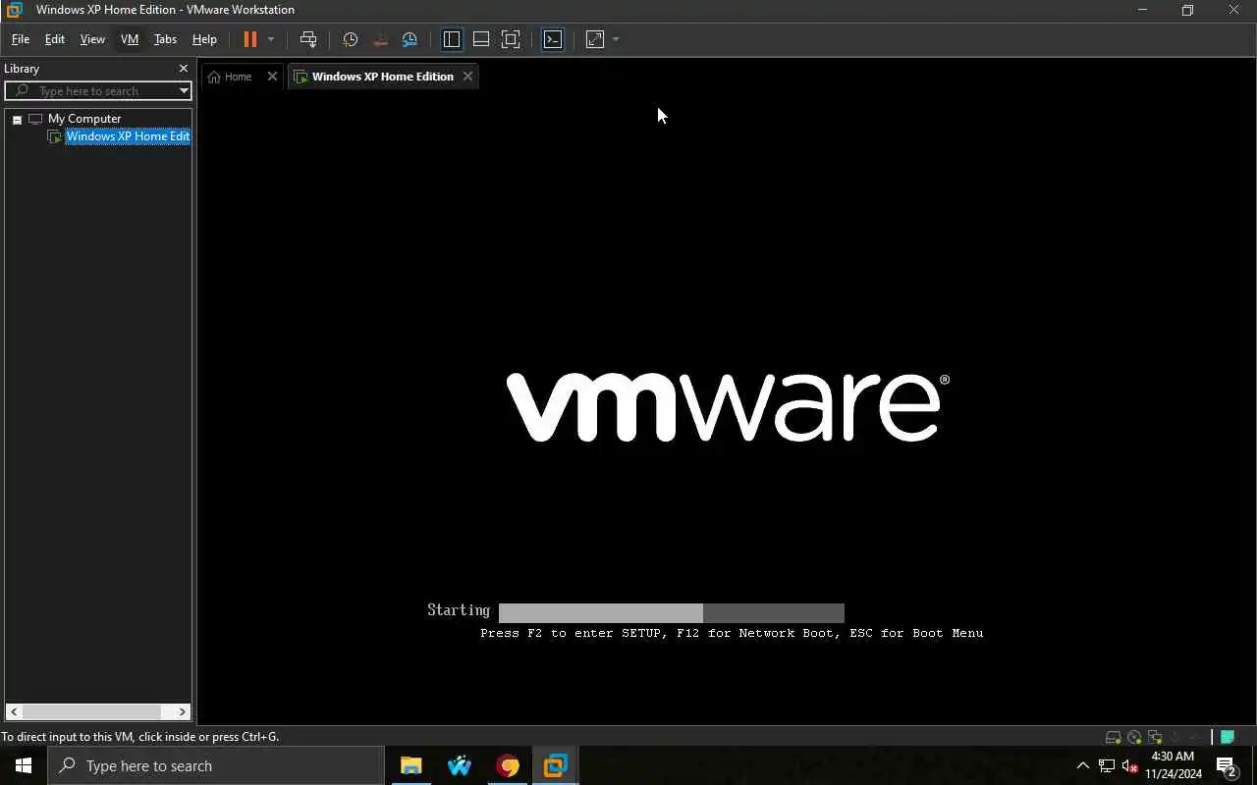Toggle the Show Library sidebar toolbar button
Viewport: 1257px width, 785px height.
[452, 39]
